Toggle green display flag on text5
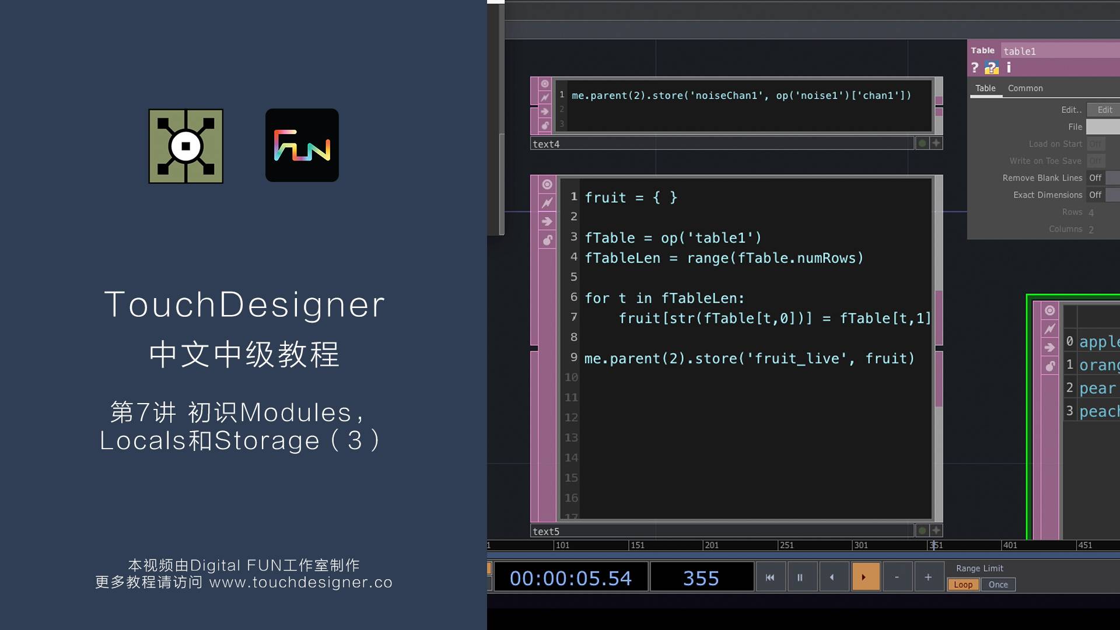This screenshot has width=1120, height=630. pos(922,530)
